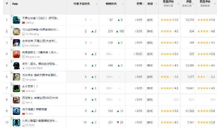Click the 32,505 ratings count
This screenshot has width=217, height=128.
(190, 66)
